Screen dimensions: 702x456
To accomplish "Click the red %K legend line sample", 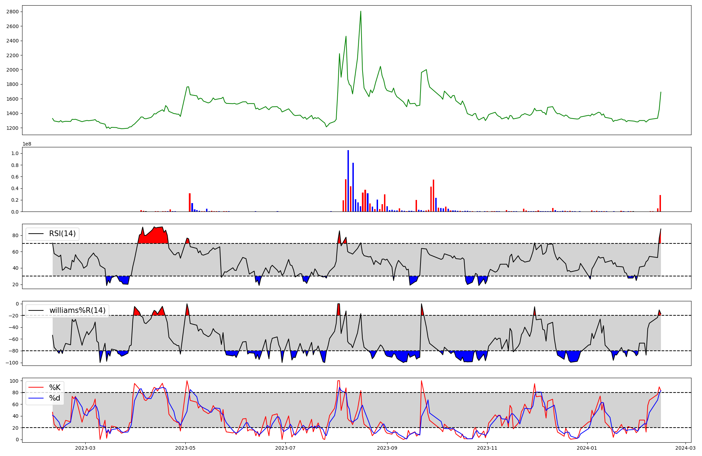I will tap(36, 388).
